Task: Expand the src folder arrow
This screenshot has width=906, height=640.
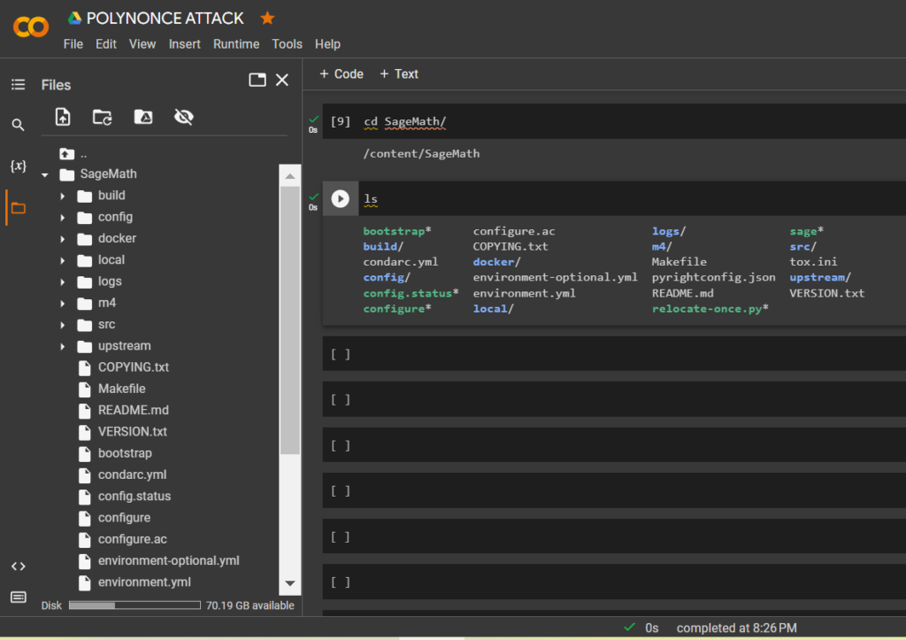Action: coord(63,325)
